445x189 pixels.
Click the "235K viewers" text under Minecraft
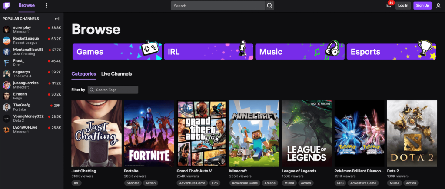coord(240,176)
